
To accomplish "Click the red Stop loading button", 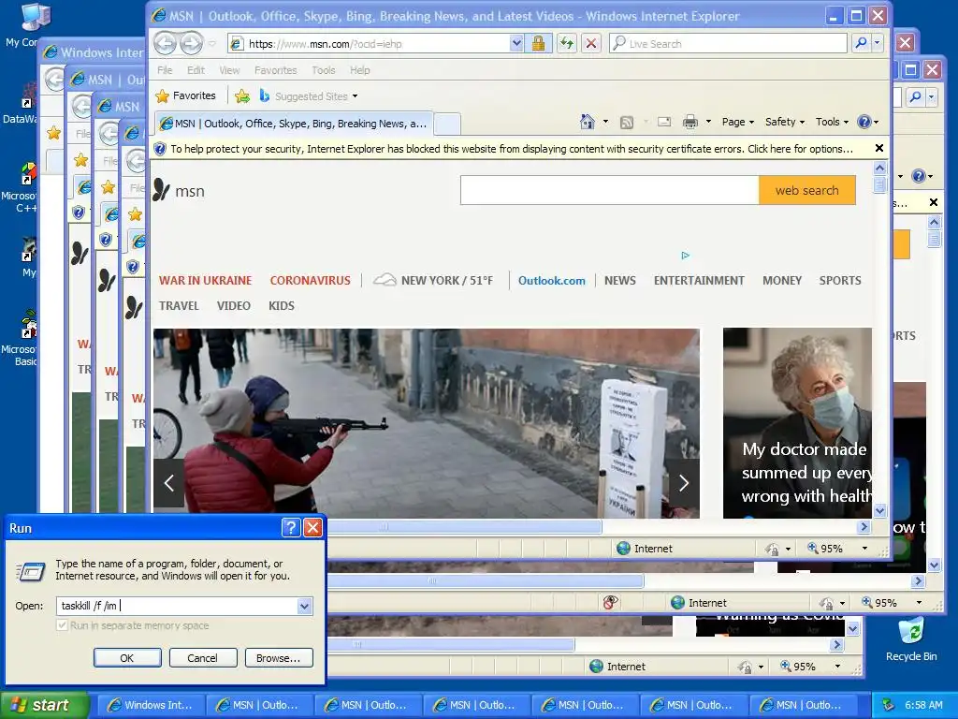I will click(x=591, y=43).
